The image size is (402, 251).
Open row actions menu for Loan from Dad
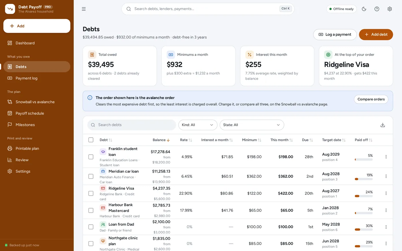[386, 227]
